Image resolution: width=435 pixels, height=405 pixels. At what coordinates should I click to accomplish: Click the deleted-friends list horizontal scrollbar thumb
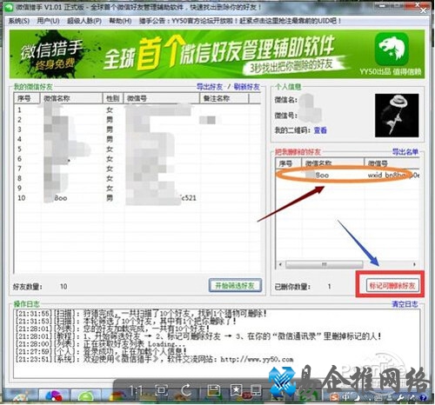point(325,264)
